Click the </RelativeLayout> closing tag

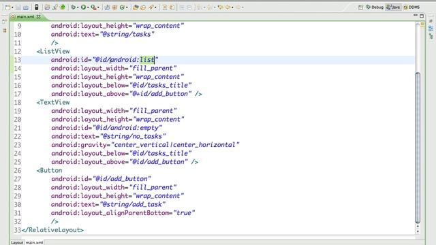(52, 230)
